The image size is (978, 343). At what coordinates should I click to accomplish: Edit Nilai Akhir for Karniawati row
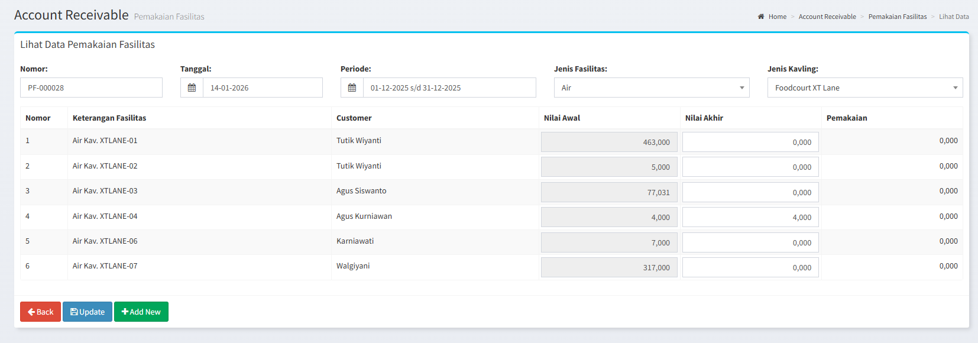point(750,242)
